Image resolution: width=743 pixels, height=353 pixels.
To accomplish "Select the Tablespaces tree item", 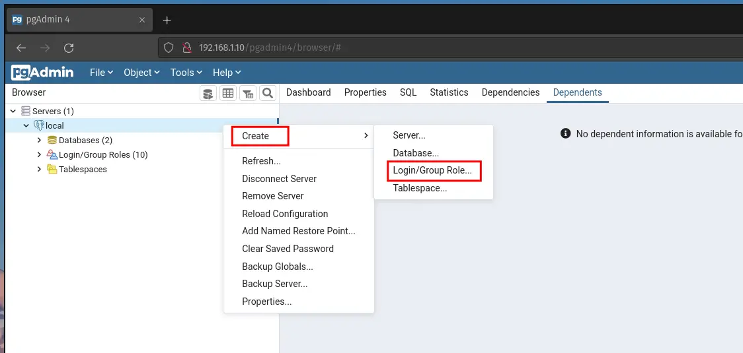I will coord(83,170).
